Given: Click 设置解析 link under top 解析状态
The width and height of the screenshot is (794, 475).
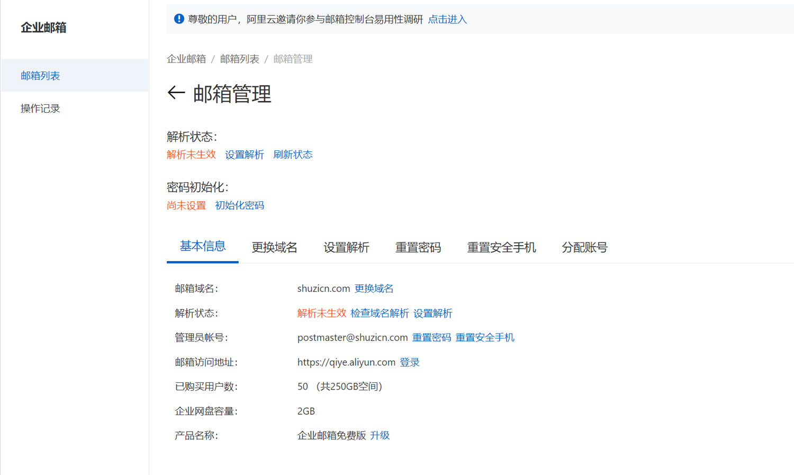Looking at the screenshot, I should (245, 155).
